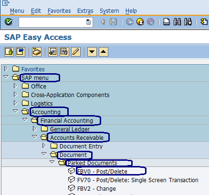
Task: Click the Create New Session icon
Action: coord(204,22)
